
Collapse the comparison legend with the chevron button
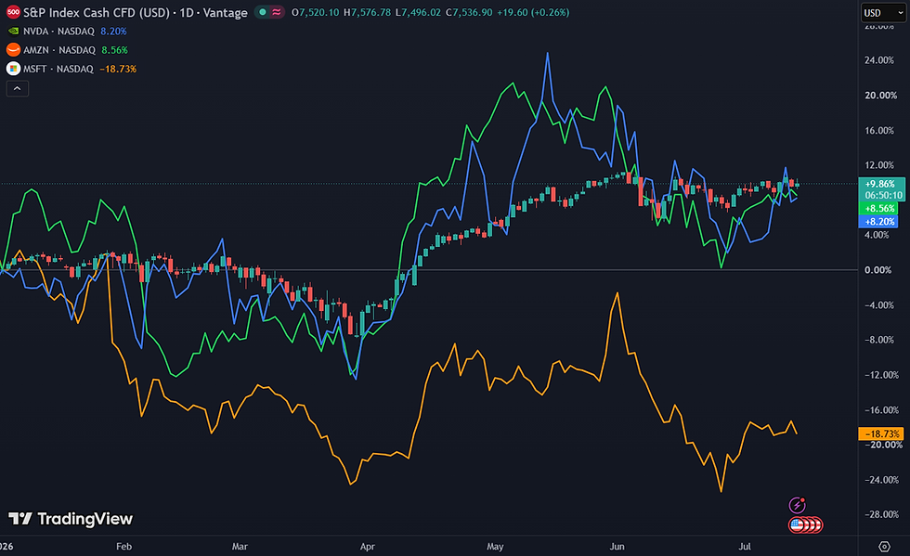point(18,88)
